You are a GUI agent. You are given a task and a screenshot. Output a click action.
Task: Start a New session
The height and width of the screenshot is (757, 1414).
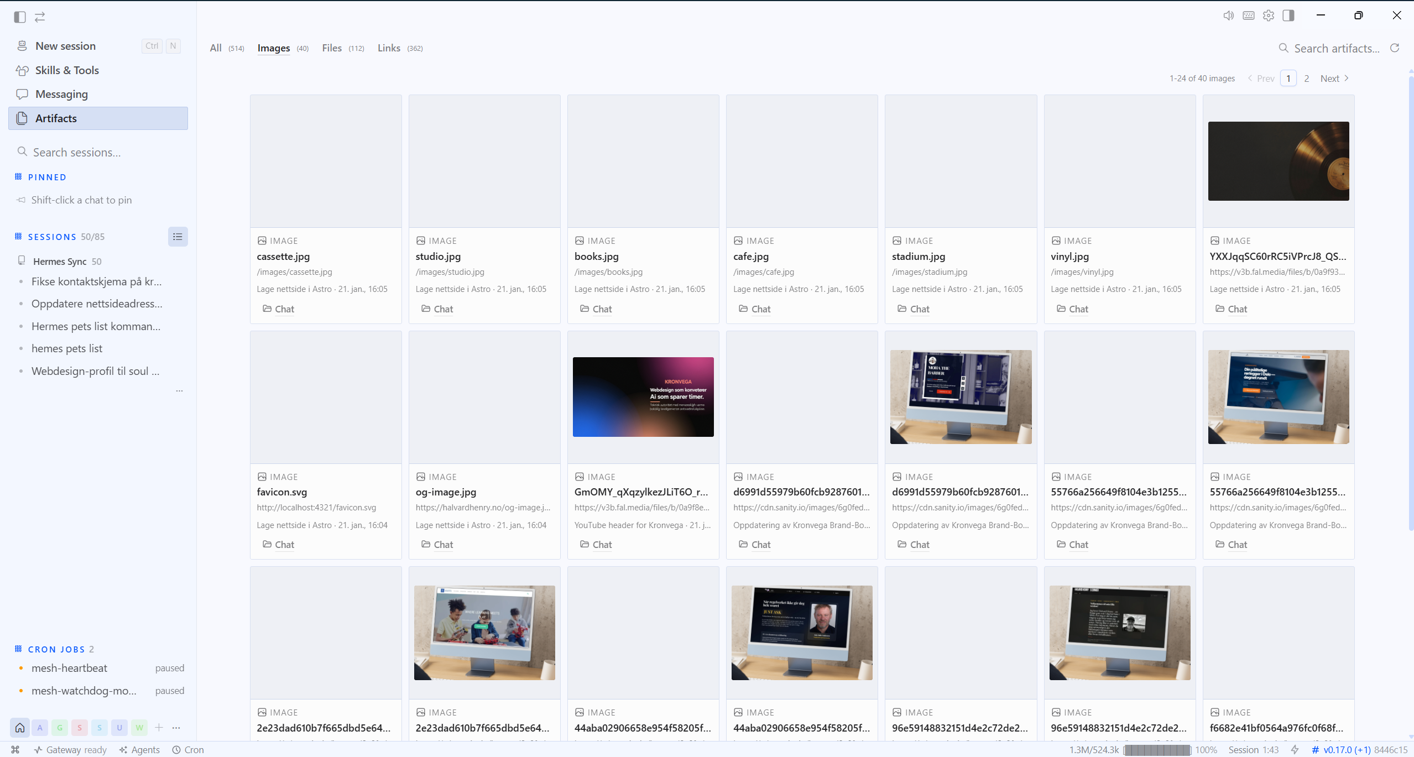point(98,46)
